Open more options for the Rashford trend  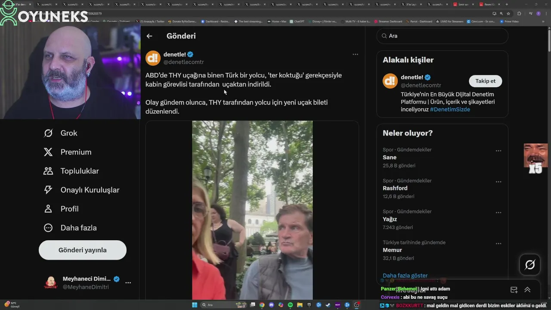[x=498, y=182]
